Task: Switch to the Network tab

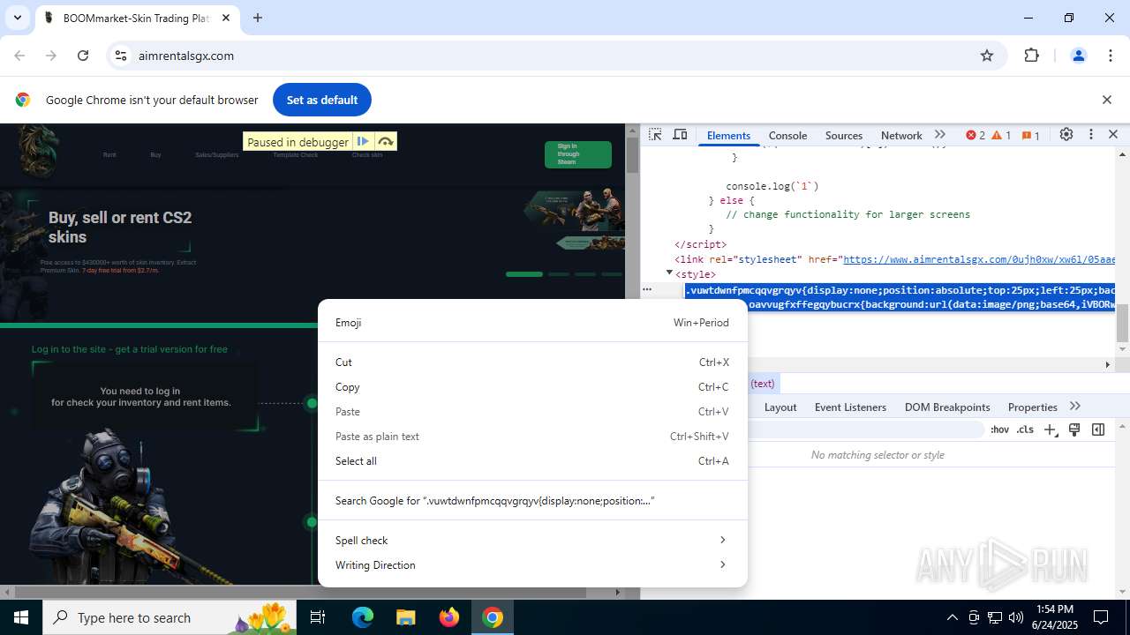Action: (x=901, y=135)
